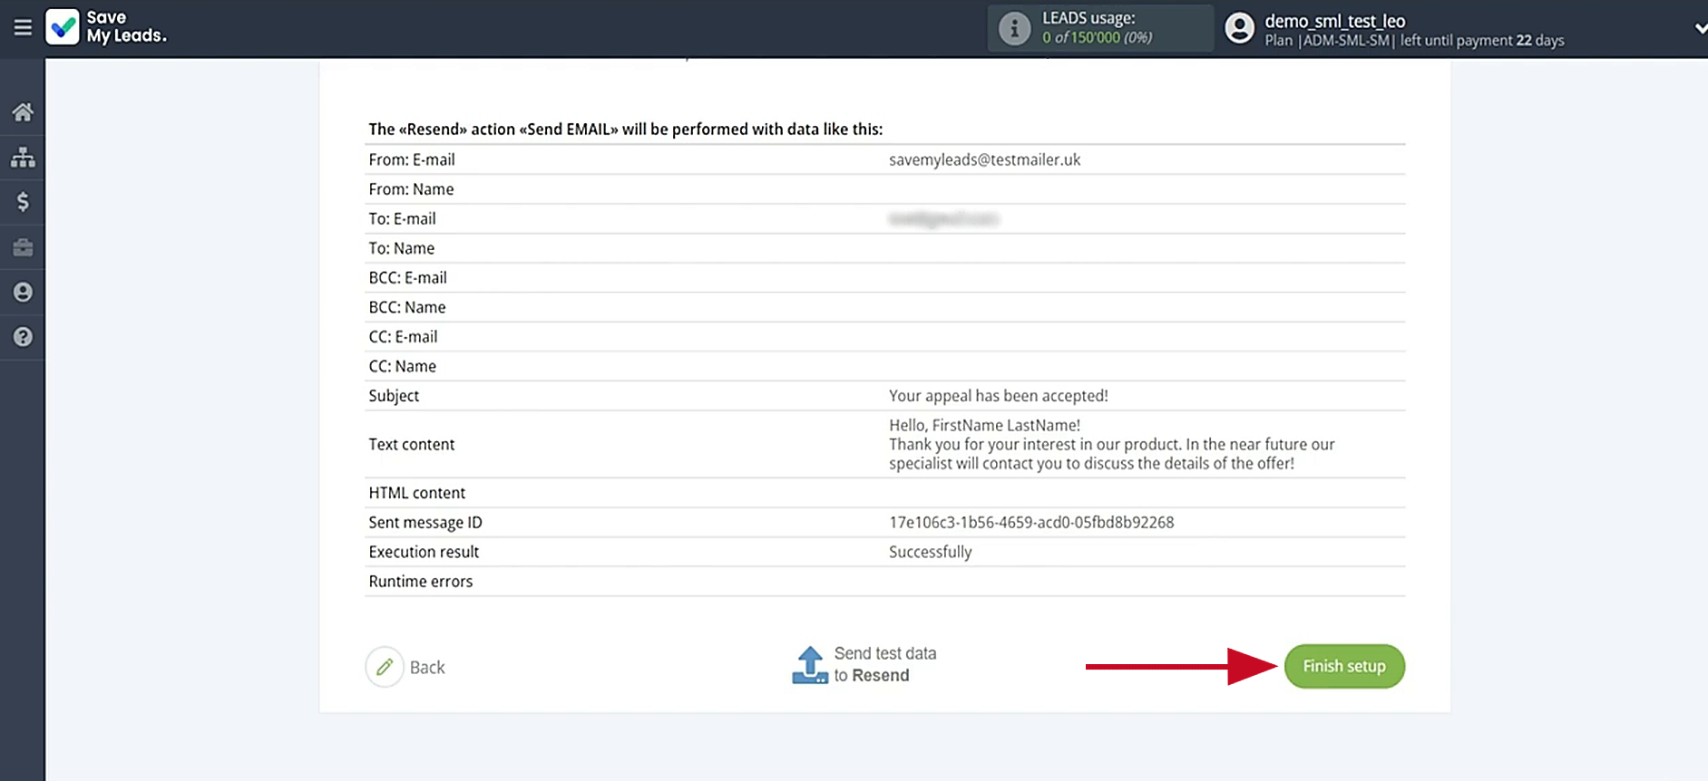Screen dimensions: 1708x781
Task: Click the 'BCC: E-mail' label
Action: [407, 278]
